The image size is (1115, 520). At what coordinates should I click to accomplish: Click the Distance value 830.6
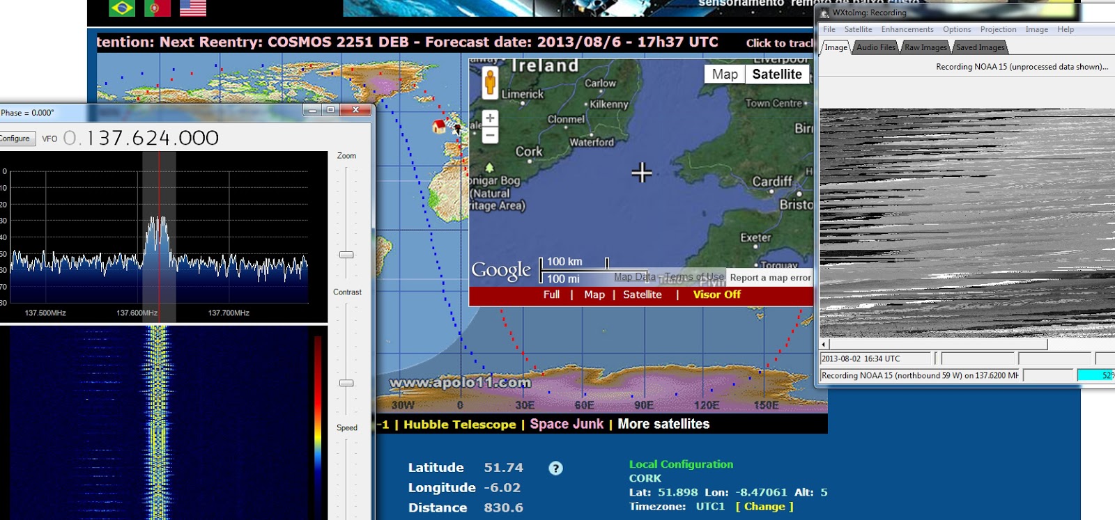pyautogui.click(x=503, y=508)
